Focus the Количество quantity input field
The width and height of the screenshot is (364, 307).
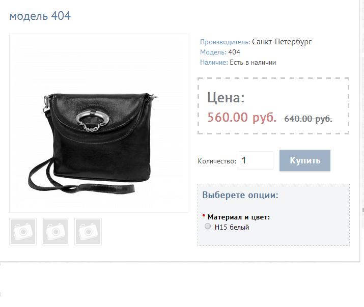[256, 160]
